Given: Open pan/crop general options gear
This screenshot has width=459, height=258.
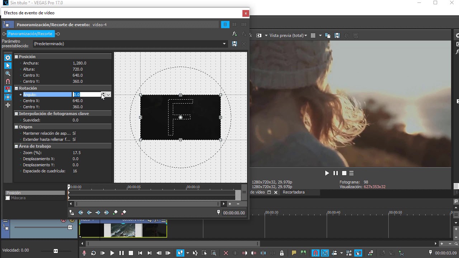Looking at the screenshot, I should pyautogui.click(x=8, y=58).
